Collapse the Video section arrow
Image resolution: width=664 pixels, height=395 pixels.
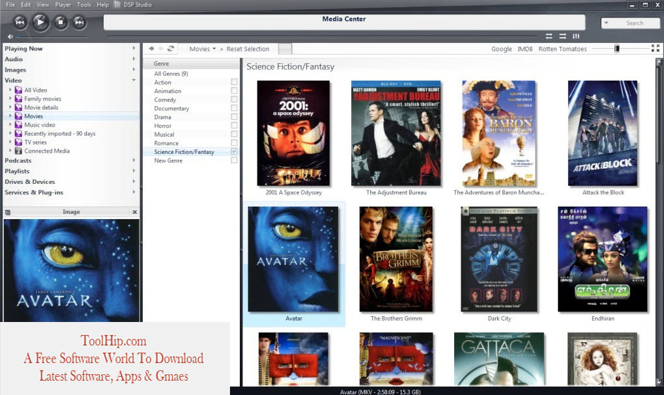pyautogui.click(x=134, y=80)
